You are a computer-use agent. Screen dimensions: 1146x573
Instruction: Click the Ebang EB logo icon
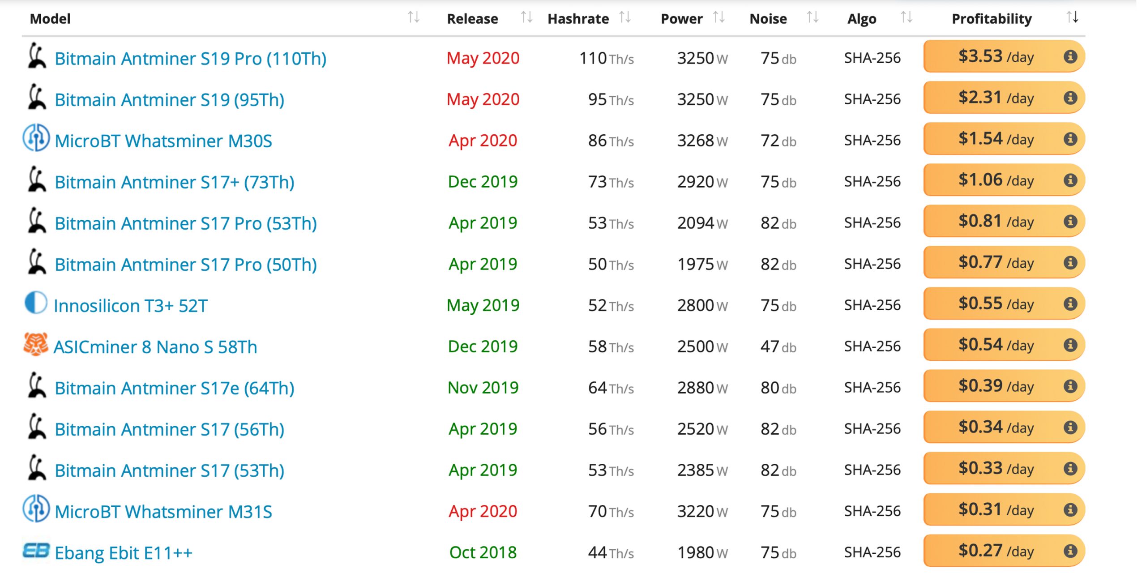click(x=36, y=551)
